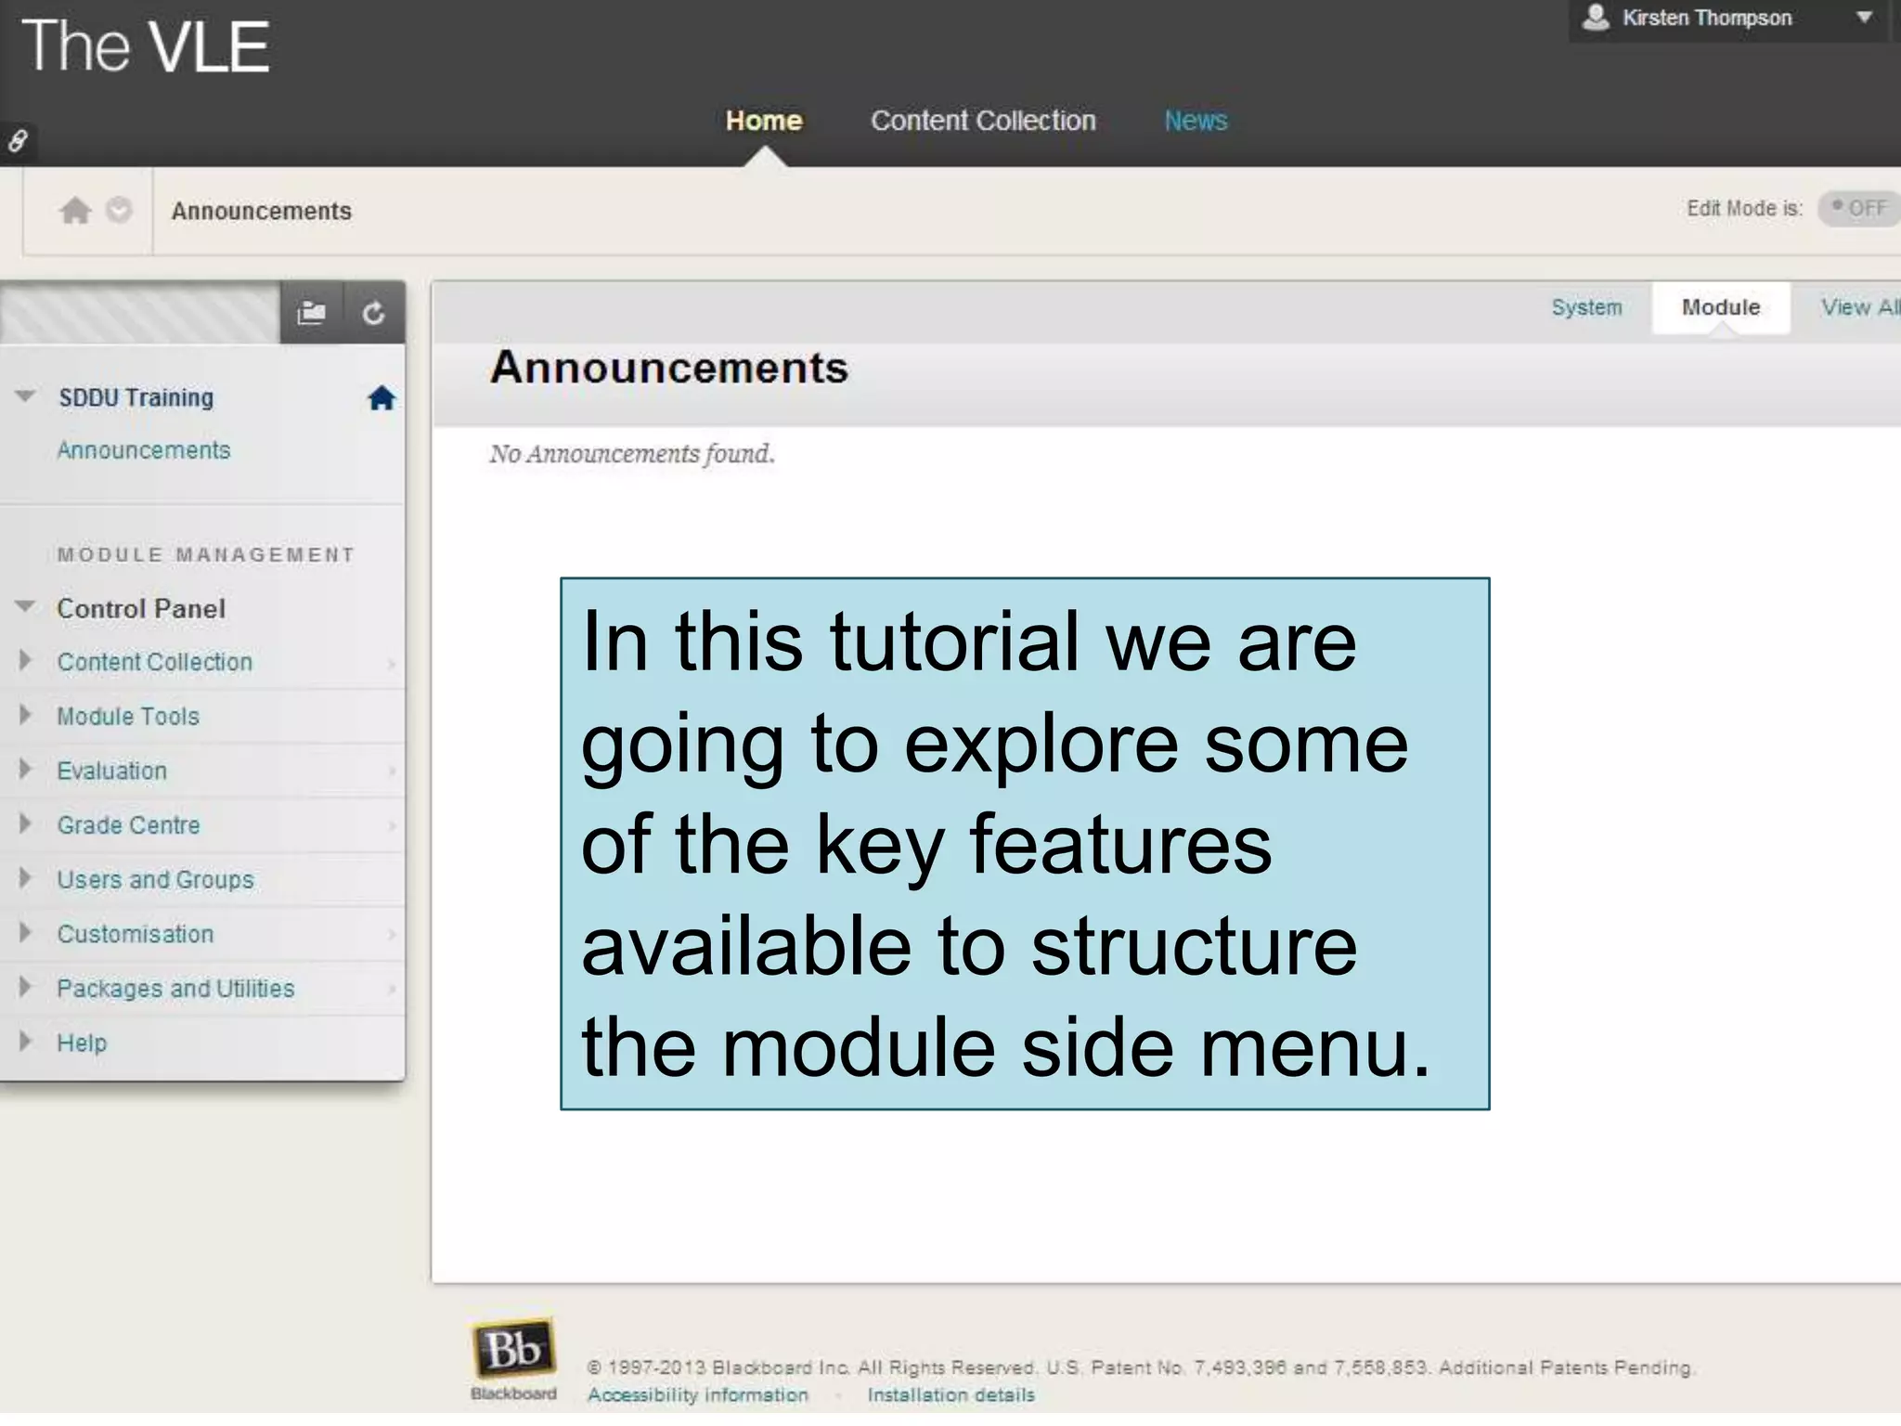The image size is (1901, 1426).
Task: Click the Blackboard Bb logo
Action: pos(513,1348)
